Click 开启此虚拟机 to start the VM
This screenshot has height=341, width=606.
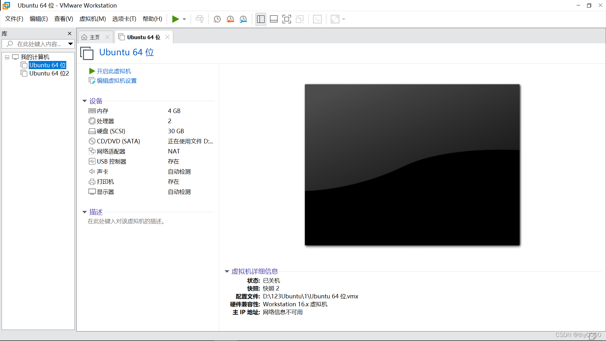(114, 71)
